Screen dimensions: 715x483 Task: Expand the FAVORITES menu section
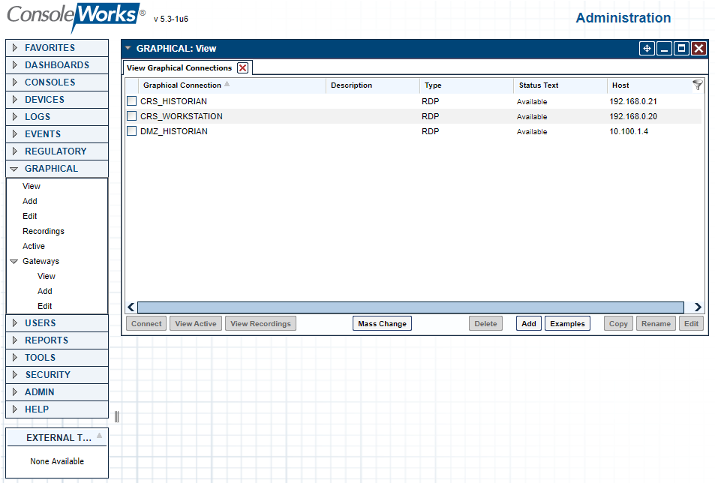(x=57, y=48)
